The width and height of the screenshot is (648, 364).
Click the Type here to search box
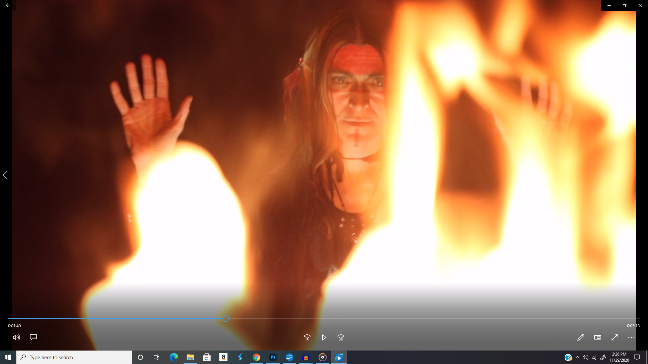74,357
